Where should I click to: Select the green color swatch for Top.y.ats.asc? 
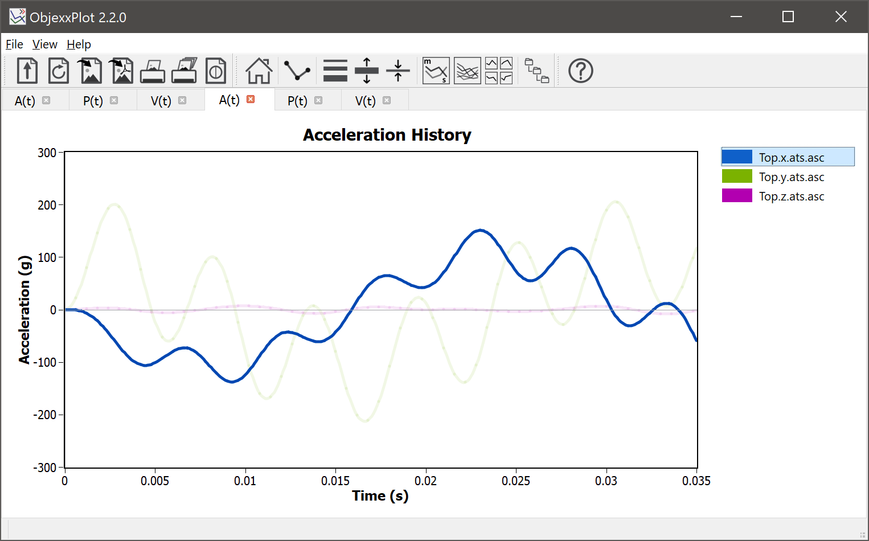coord(737,176)
